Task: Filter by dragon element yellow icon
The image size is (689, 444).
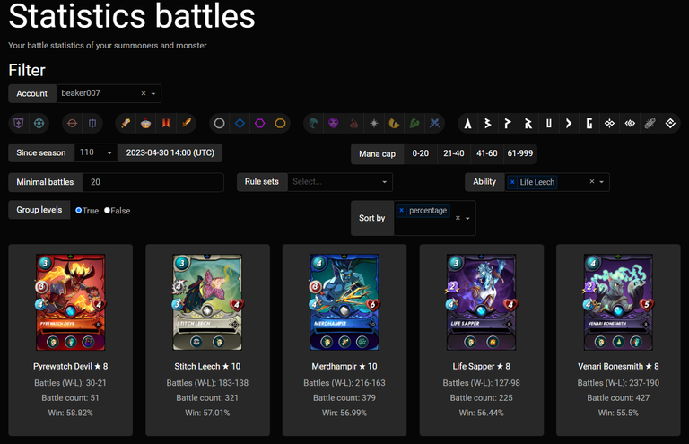Action: 394,124
